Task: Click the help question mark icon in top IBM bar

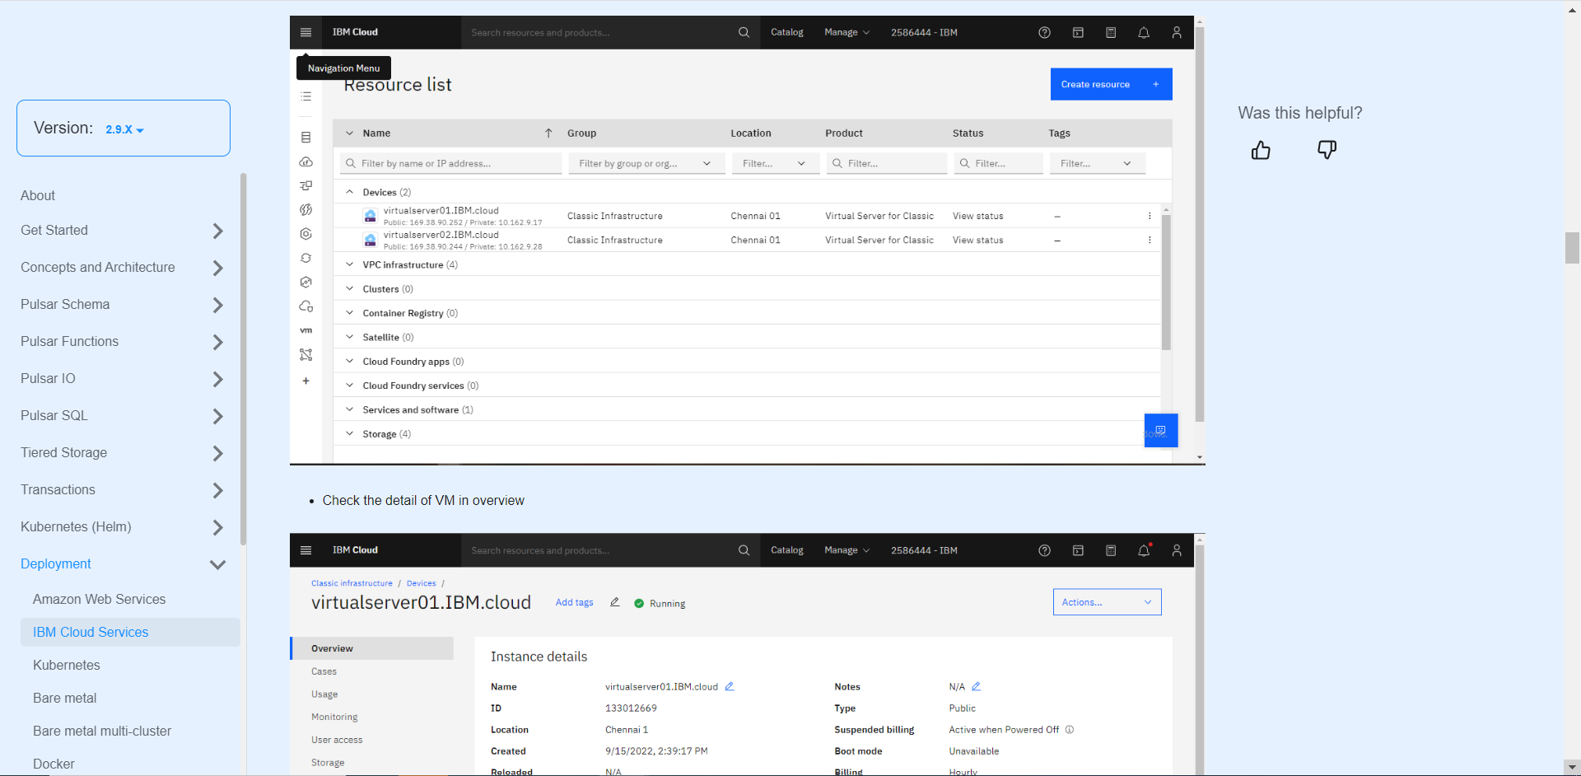Action: point(1044,32)
